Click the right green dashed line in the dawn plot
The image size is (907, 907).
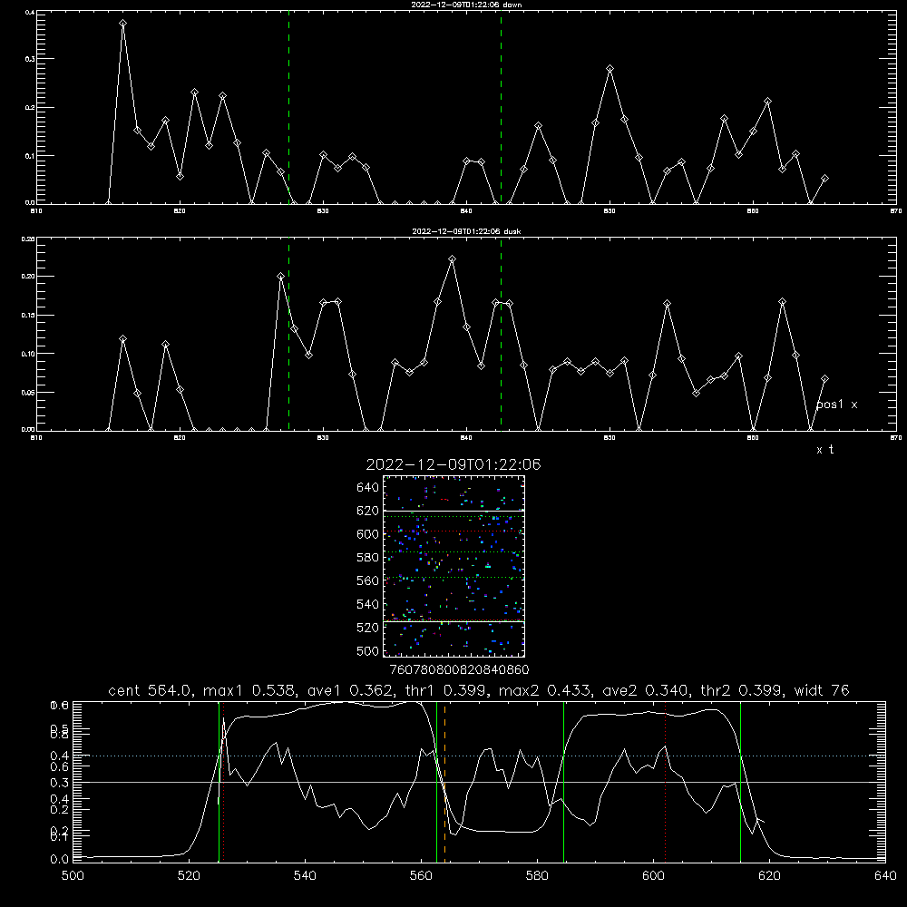pos(501,107)
